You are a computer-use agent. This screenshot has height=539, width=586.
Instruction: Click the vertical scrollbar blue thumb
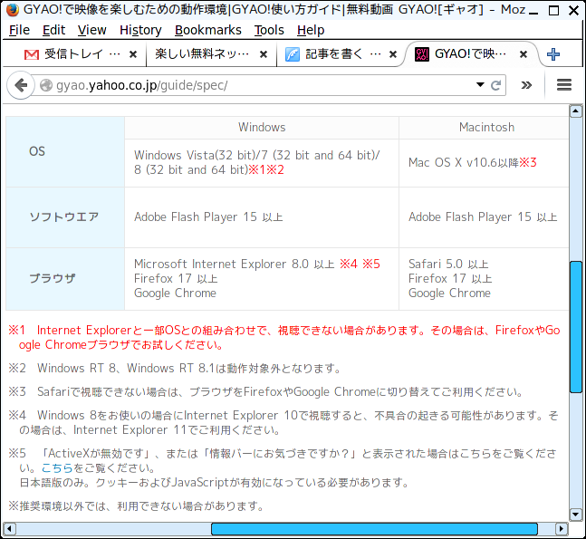coord(576,327)
